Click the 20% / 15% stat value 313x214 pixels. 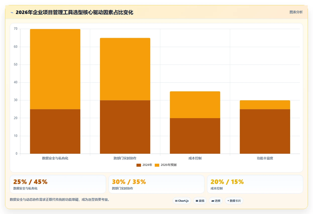[227, 182]
